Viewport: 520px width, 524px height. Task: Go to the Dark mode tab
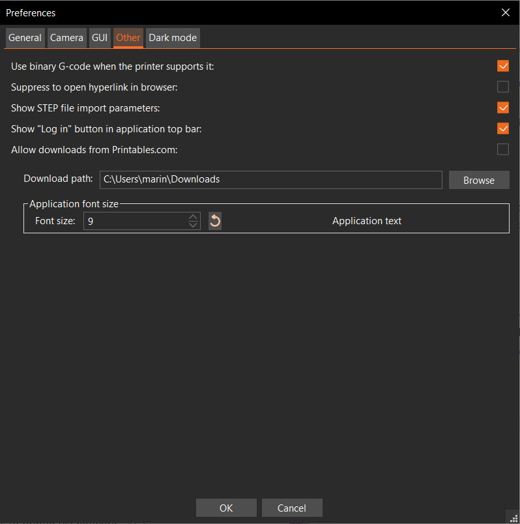coord(172,38)
